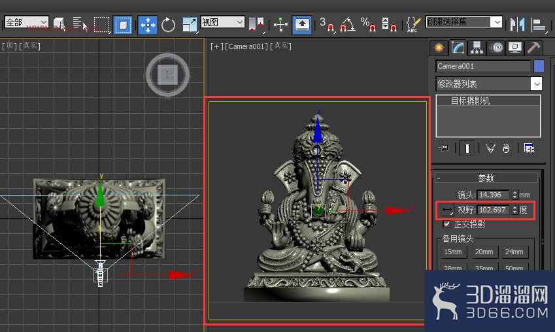Click the 35mm stock lens button
This screenshot has height=332, width=555.
[x=484, y=267]
